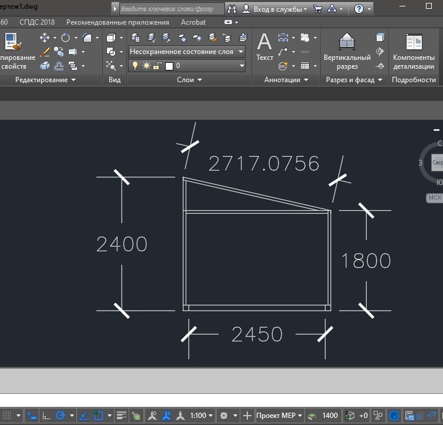This screenshot has width=443, height=425.
Task: Toggle dynamic input in status bar
Action: (x=31, y=416)
